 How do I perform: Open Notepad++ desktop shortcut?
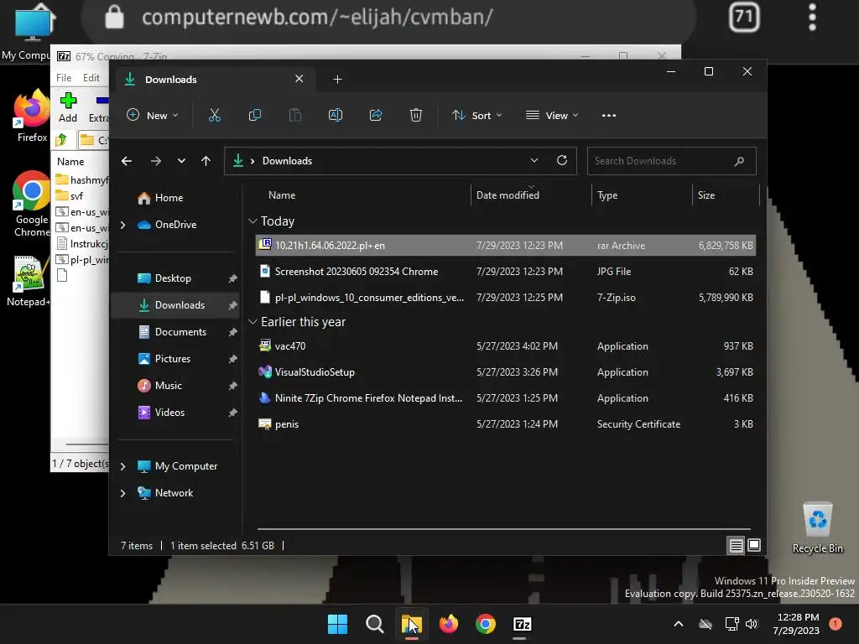[29, 281]
